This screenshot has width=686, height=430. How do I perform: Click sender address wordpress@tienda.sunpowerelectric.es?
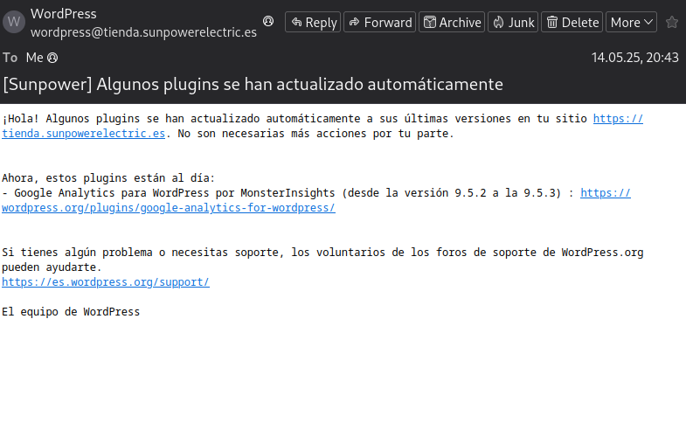pos(143,32)
